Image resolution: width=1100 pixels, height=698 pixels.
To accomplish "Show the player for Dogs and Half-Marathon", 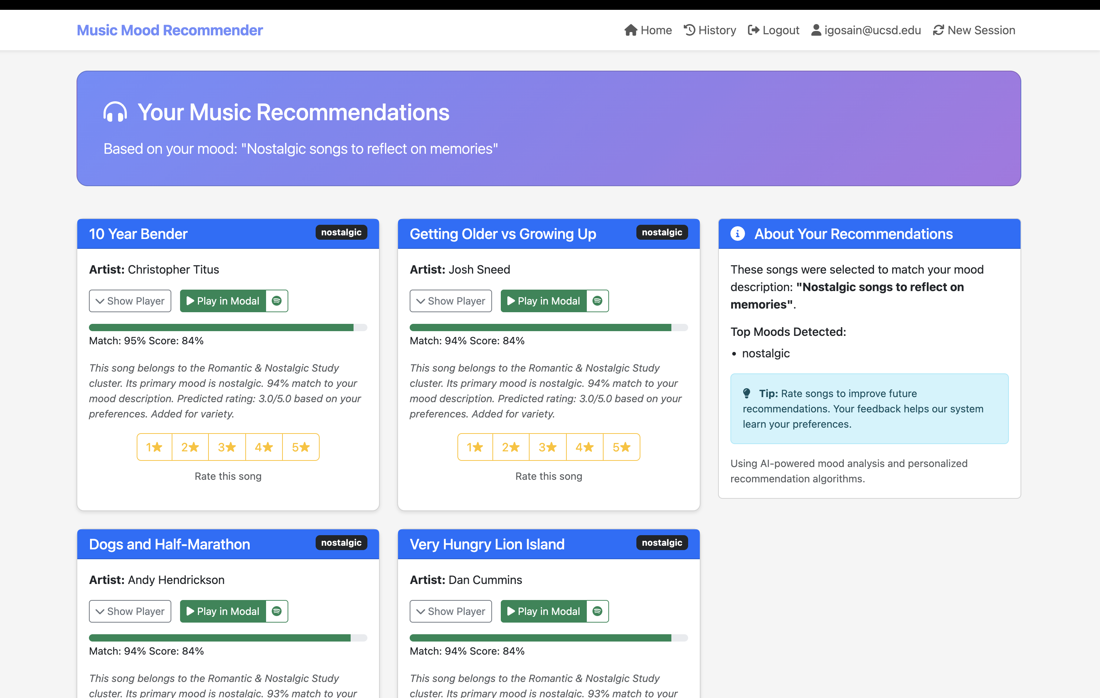I will click(x=130, y=611).
